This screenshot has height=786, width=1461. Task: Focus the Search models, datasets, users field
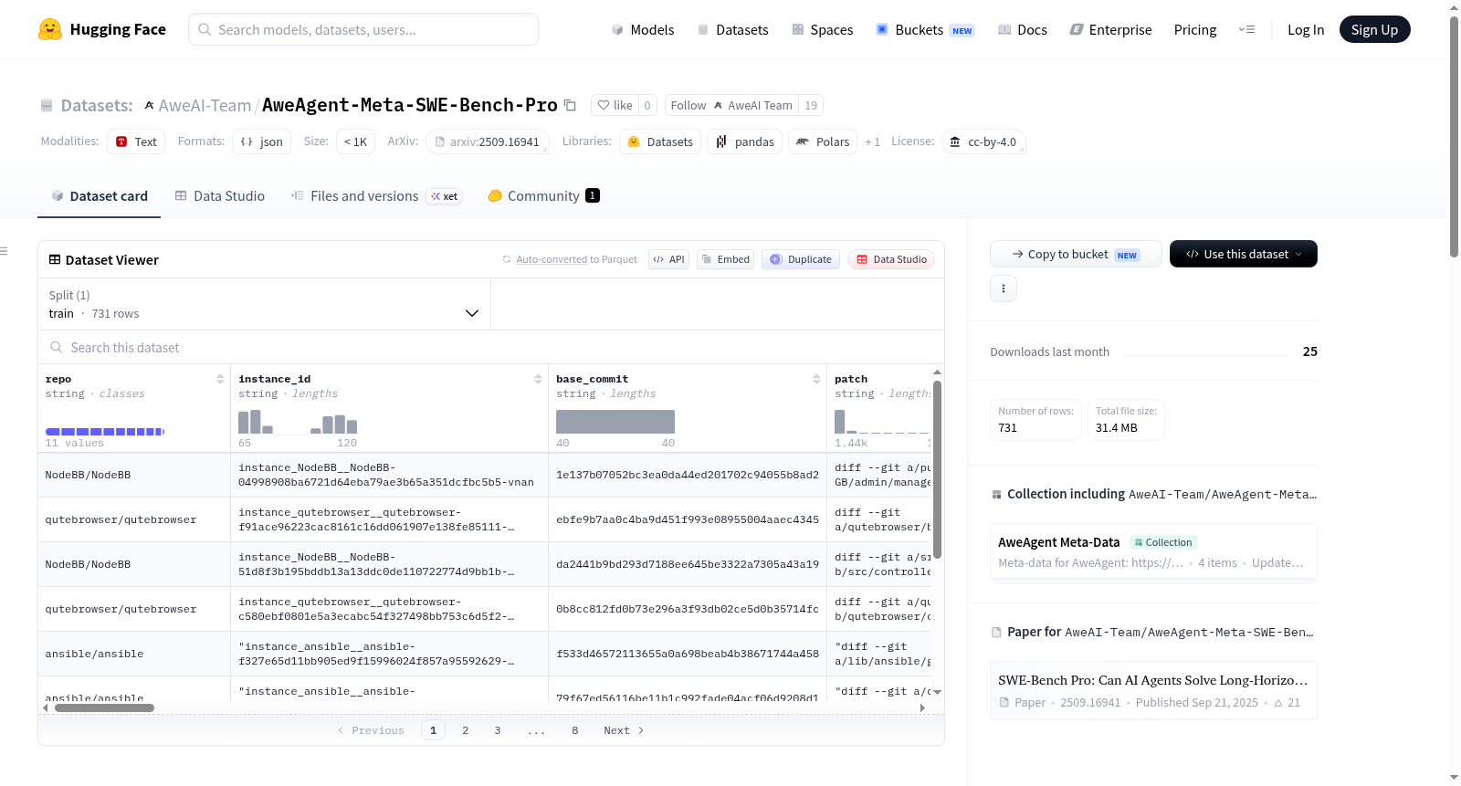coord(363,29)
